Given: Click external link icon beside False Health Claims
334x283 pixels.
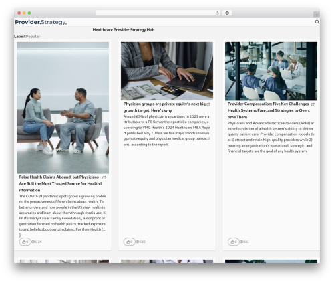Looking at the screenshot, I should pyautogui.click(x=104, y=177).
